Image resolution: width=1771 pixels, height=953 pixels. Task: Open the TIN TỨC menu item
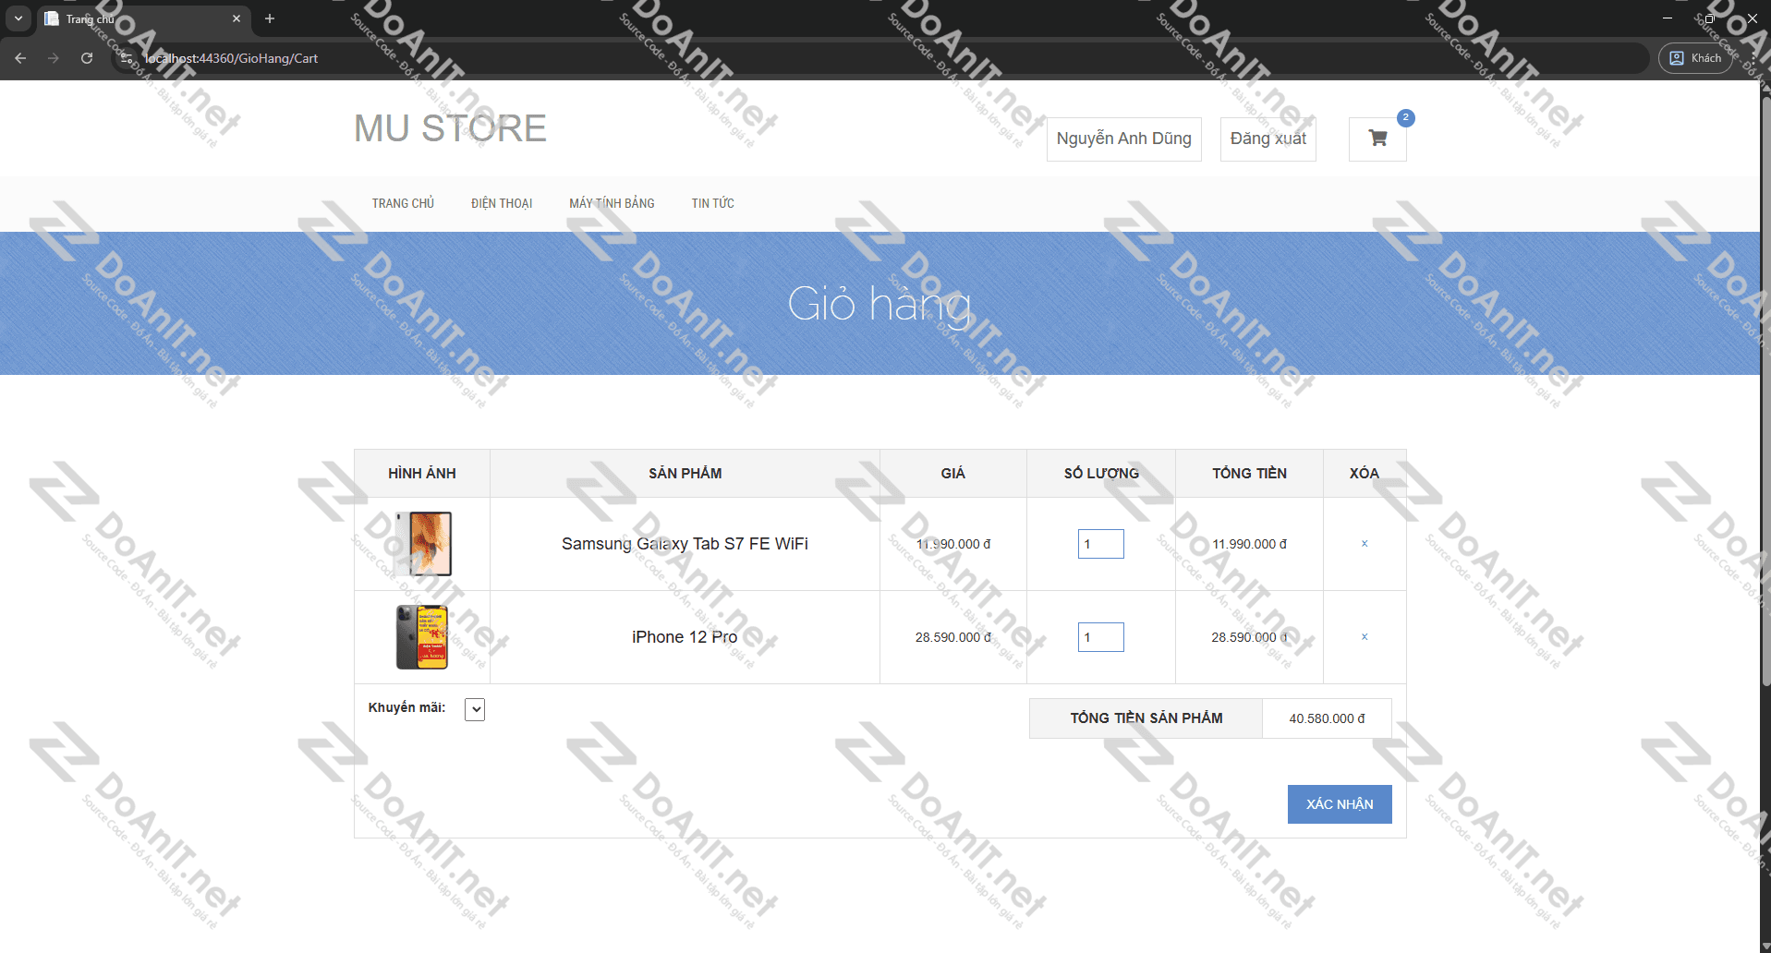click(713, 203)
